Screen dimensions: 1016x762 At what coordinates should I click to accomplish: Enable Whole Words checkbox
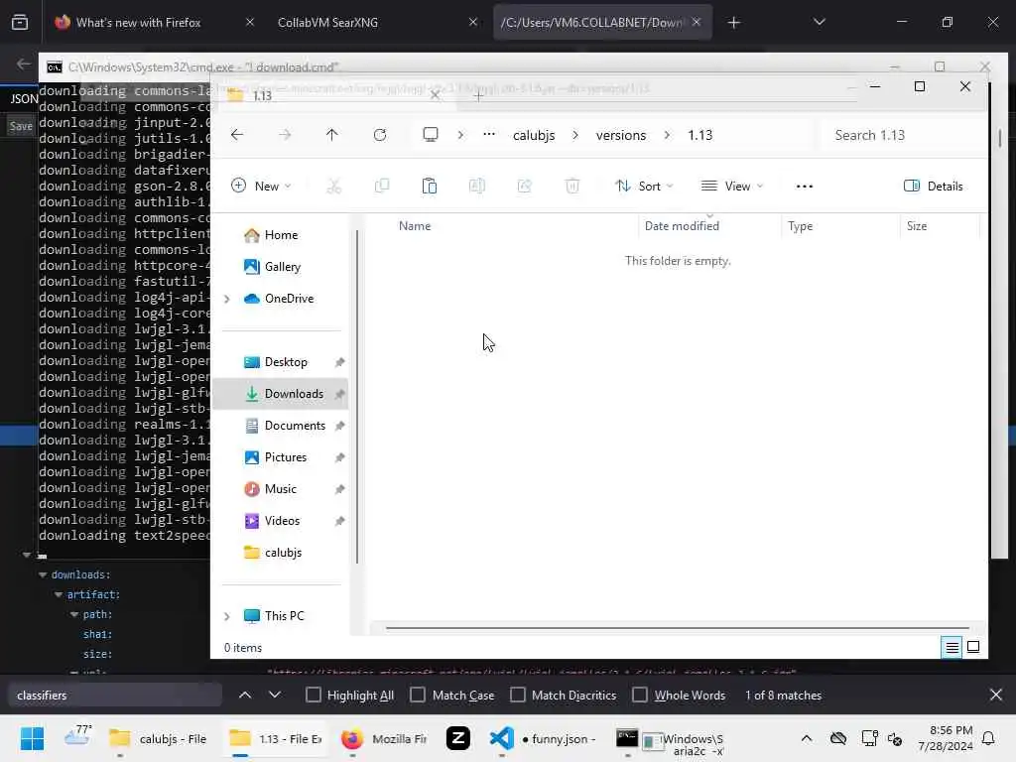(640, 696)
